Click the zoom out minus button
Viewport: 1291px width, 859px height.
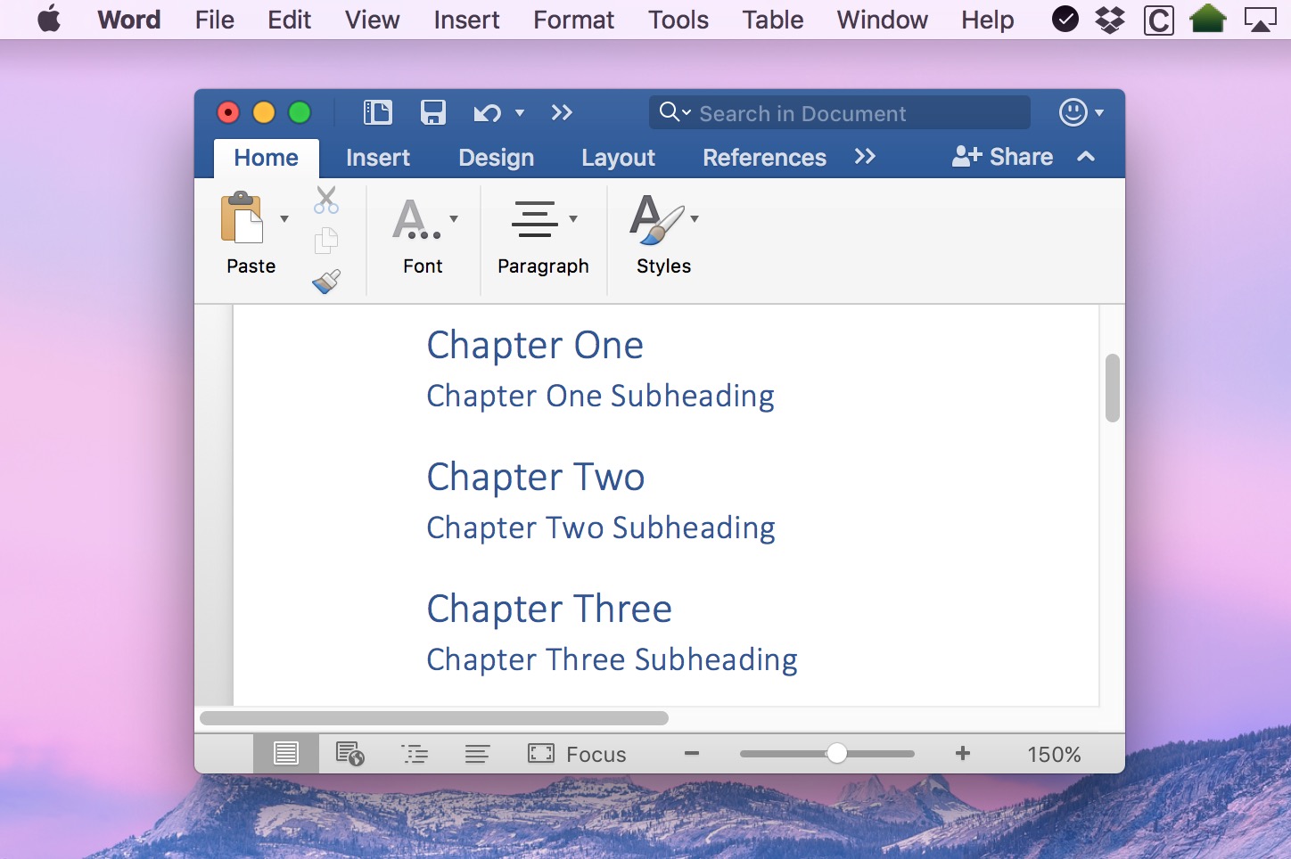[692, 754]
